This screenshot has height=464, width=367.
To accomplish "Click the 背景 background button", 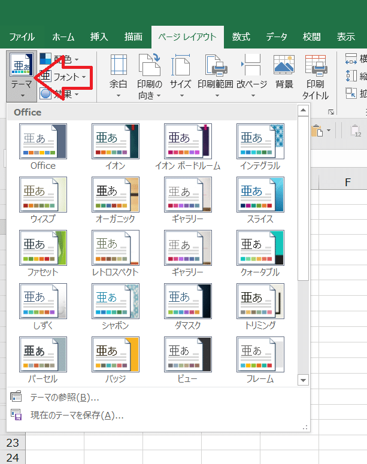I will click(284, 72).
